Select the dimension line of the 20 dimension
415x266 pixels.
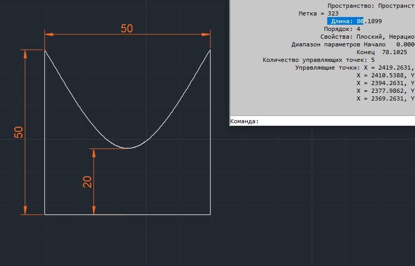94,181
